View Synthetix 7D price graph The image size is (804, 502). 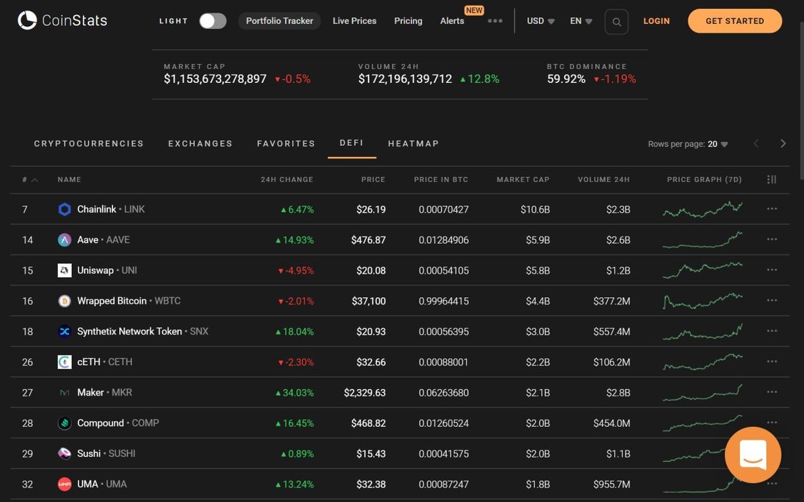click(703, 331)
